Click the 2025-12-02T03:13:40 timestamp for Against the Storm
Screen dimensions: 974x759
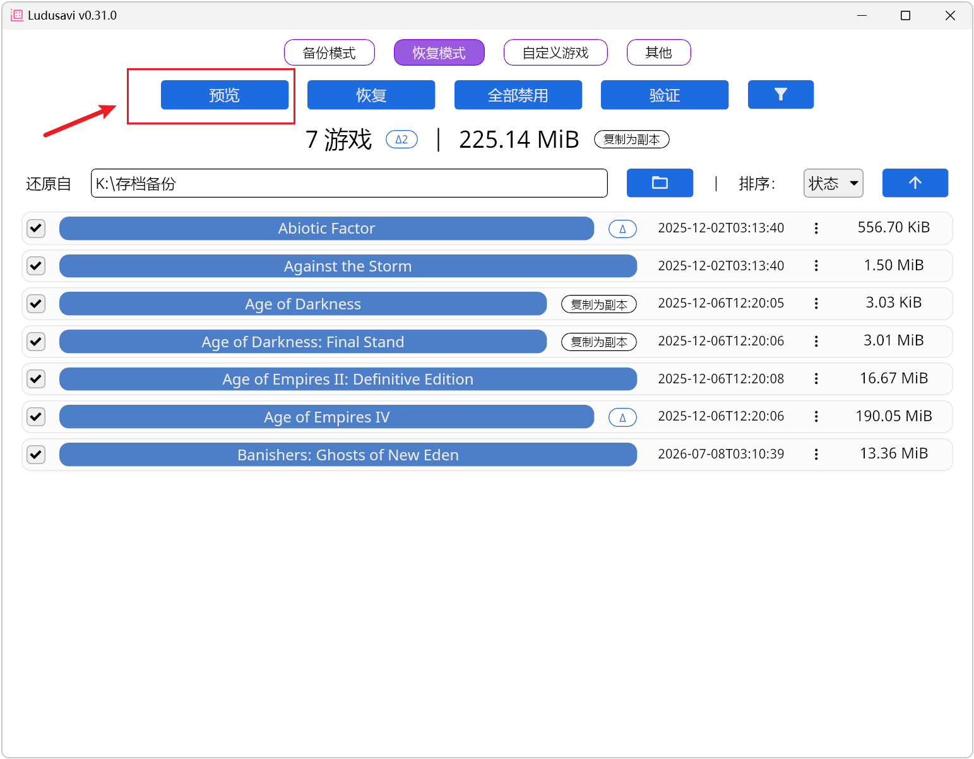coord(721,266)
